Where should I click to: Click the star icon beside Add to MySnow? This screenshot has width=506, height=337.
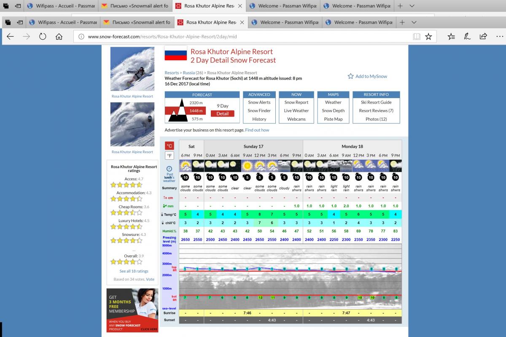coord(350,76)
